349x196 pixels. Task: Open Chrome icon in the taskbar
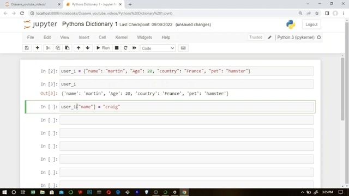(x=184, y=192)
